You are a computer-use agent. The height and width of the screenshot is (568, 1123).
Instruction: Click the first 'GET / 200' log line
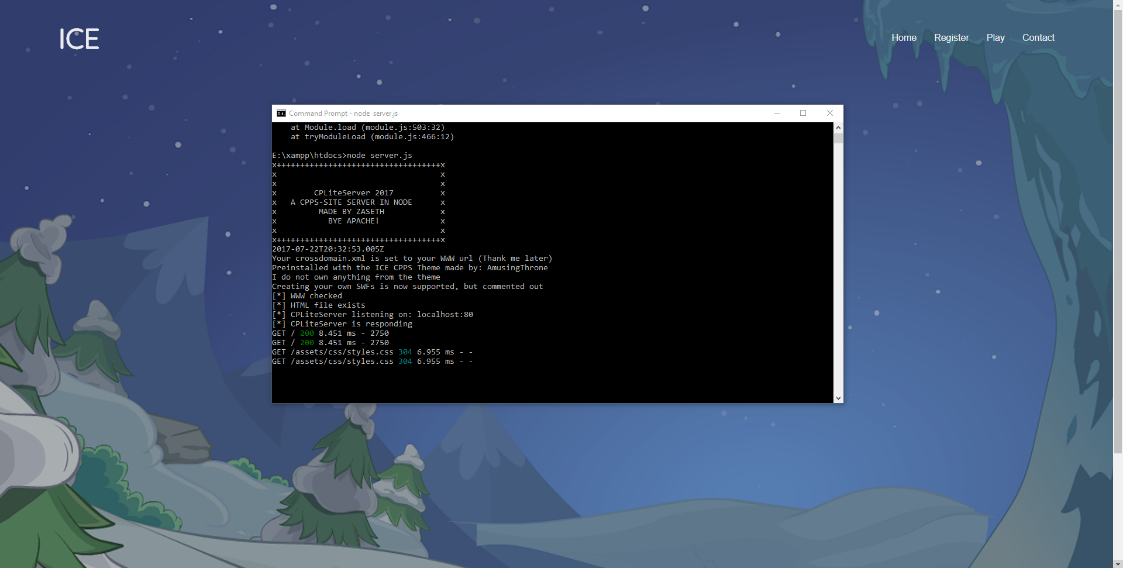pyautogui.click(x=330, y=333)
